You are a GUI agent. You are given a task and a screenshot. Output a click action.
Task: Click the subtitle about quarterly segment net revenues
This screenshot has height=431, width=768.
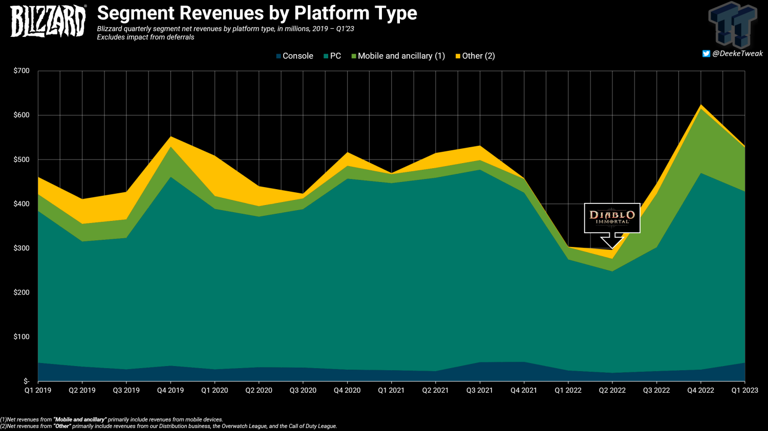click(x=225, y=29)
